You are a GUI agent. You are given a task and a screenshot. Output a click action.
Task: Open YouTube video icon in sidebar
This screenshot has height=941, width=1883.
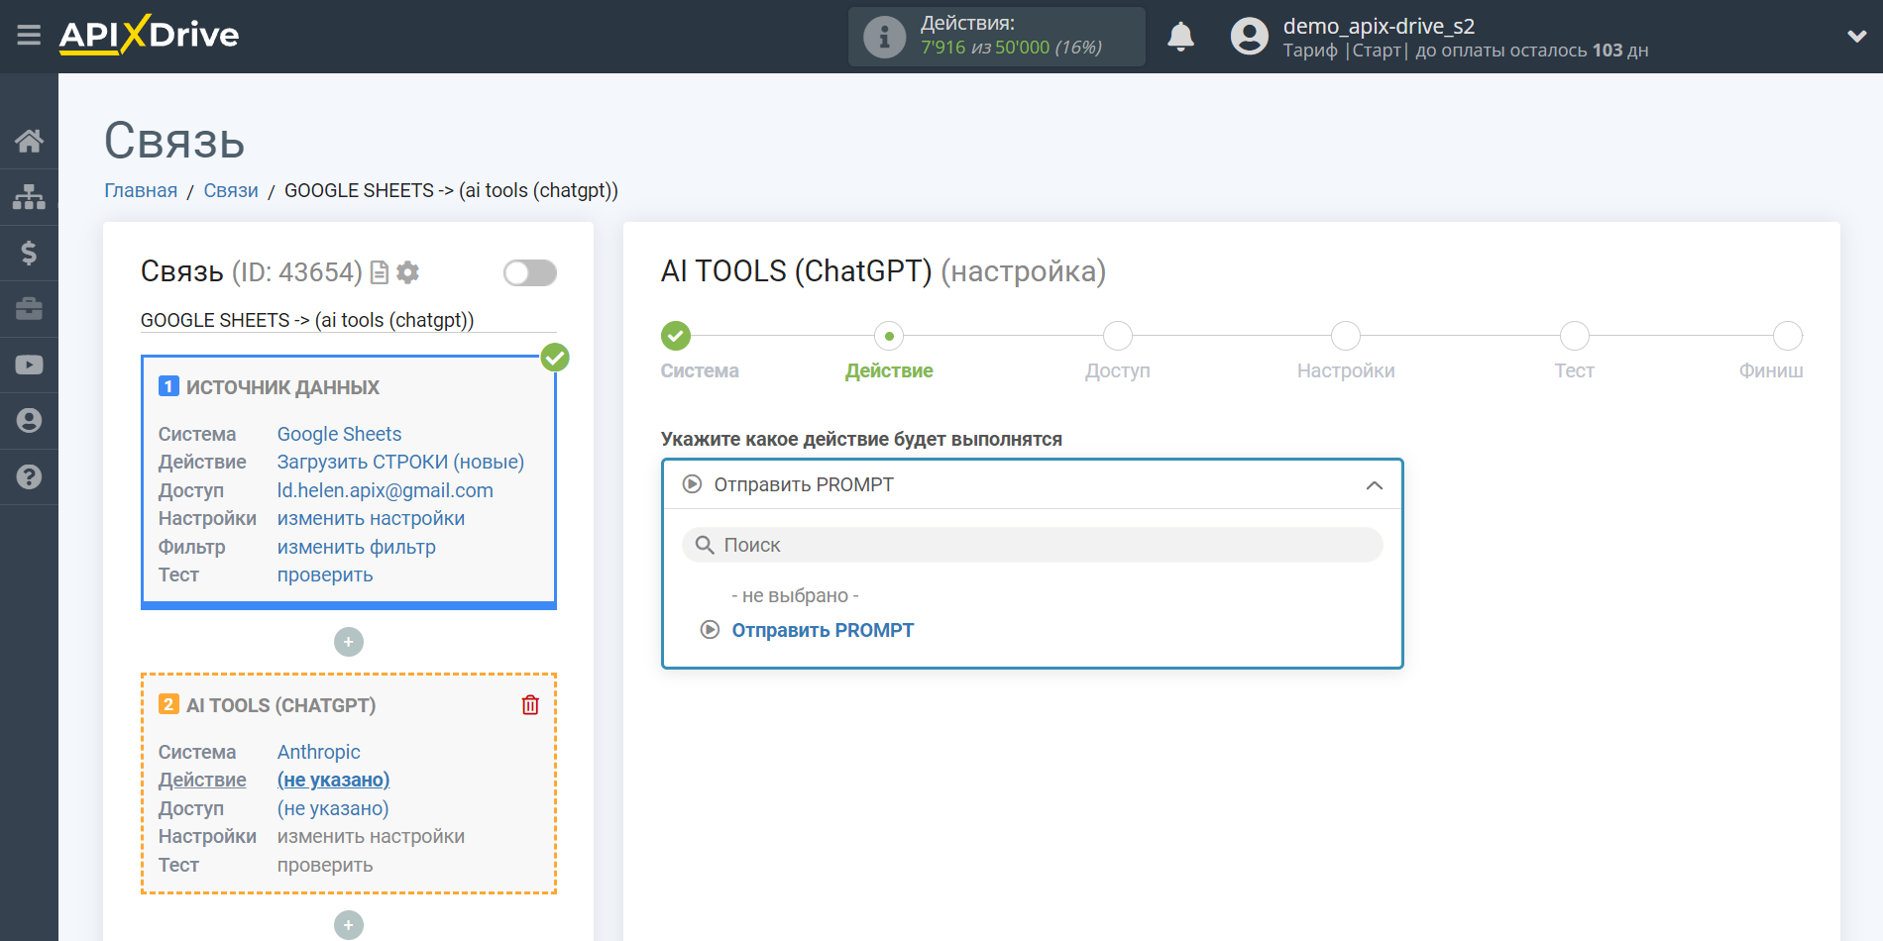[x=29, y=365]
